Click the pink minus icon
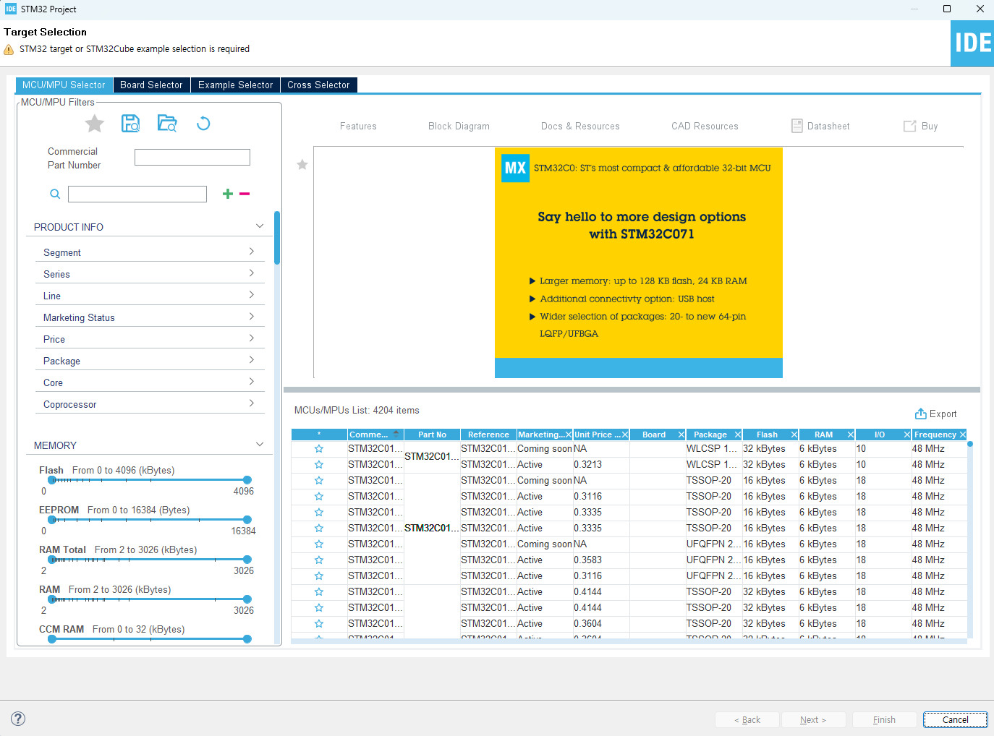 click(x=245, y=194)
